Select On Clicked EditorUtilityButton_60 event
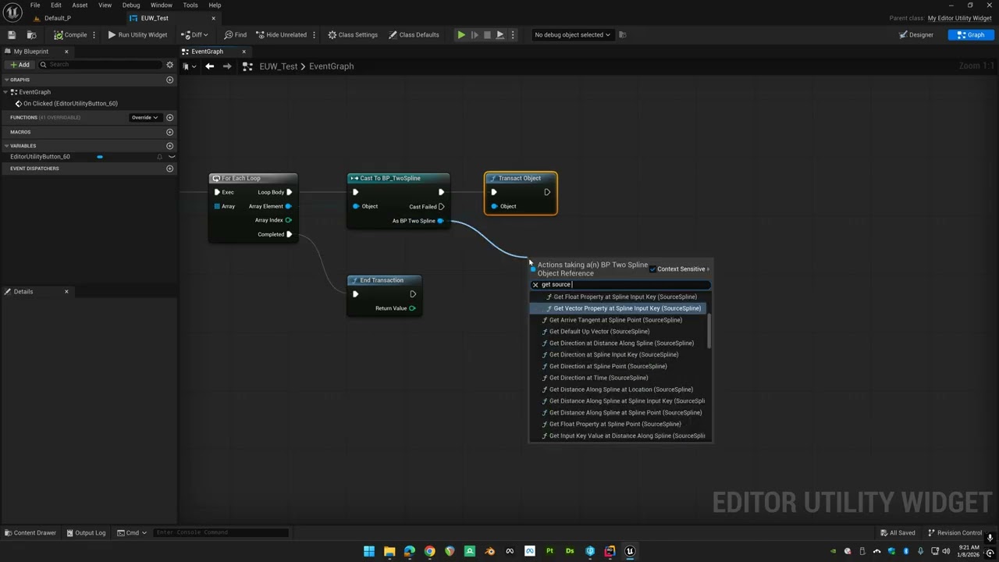The image size is (999, 562). (x=70, y=103)
